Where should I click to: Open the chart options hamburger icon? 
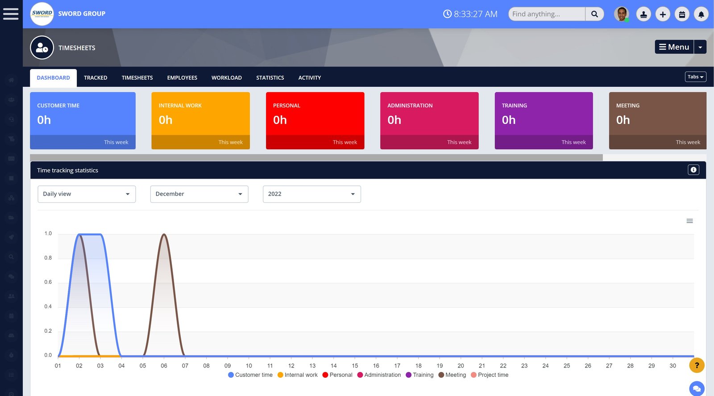689,221
